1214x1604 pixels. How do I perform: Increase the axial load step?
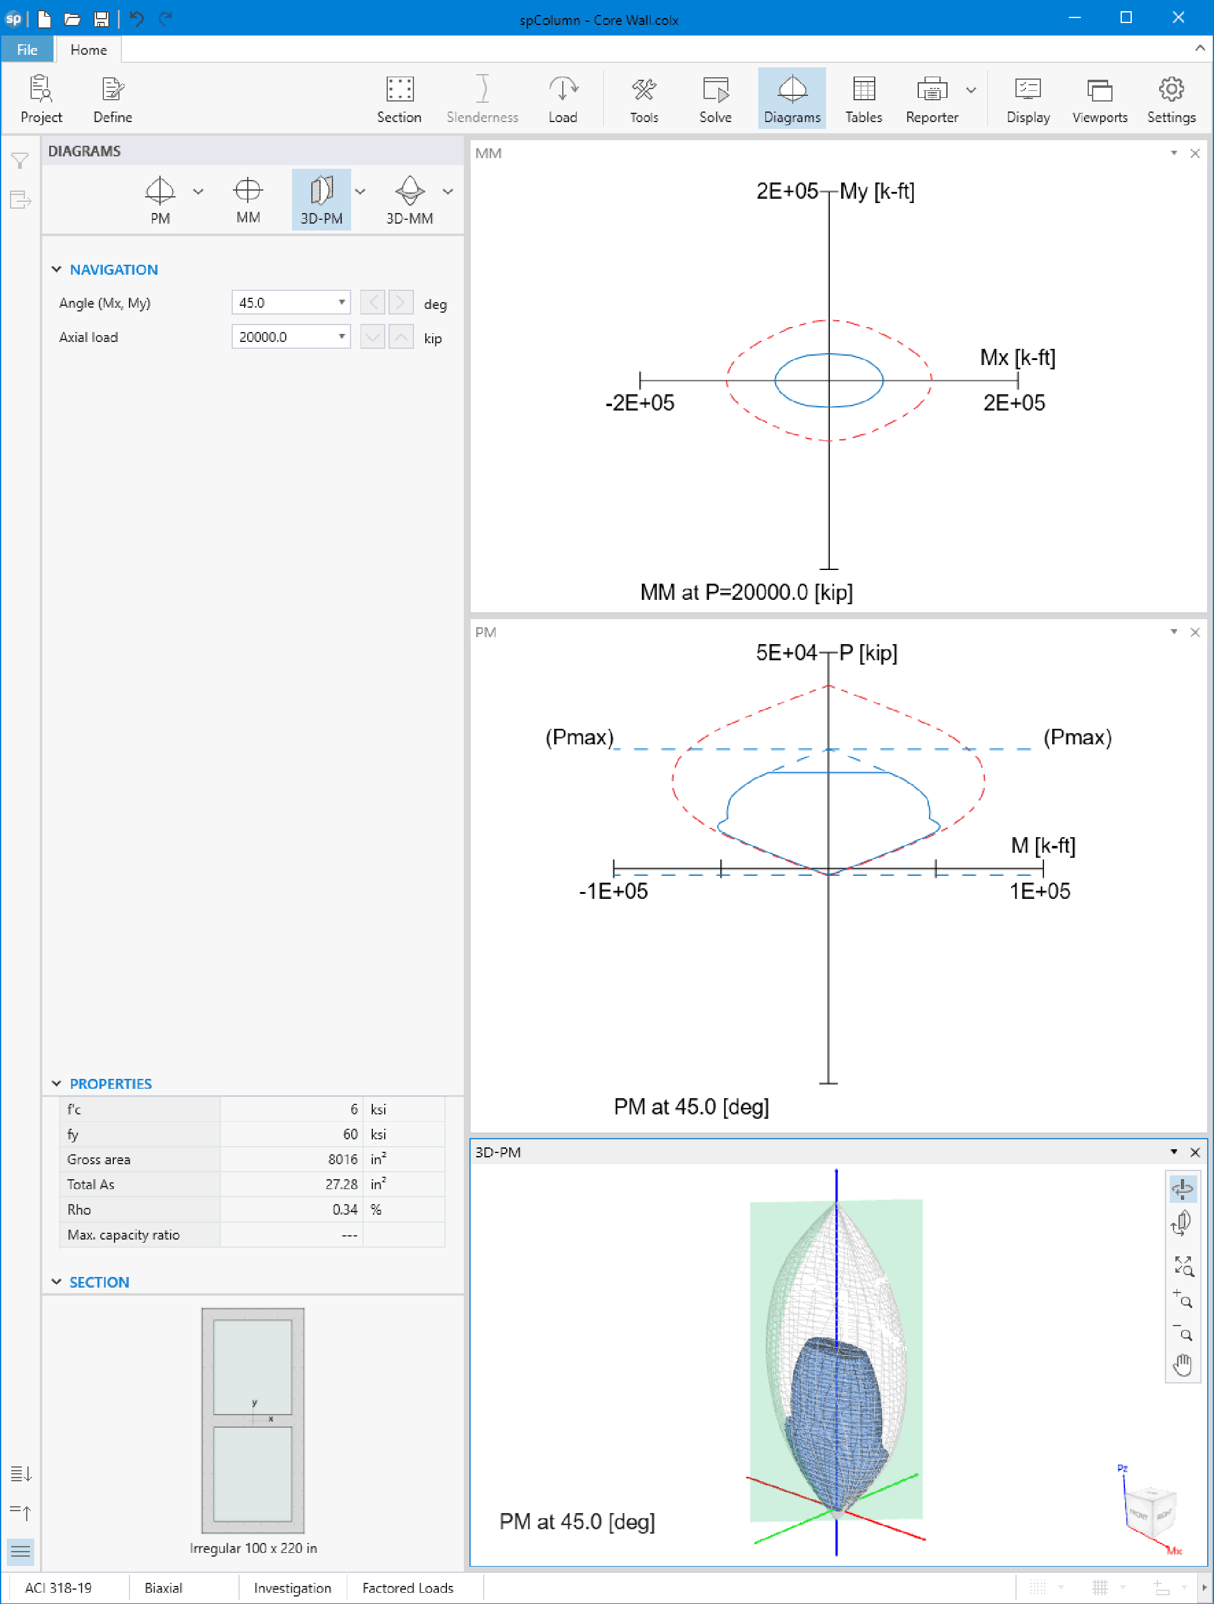coord(401,336)
